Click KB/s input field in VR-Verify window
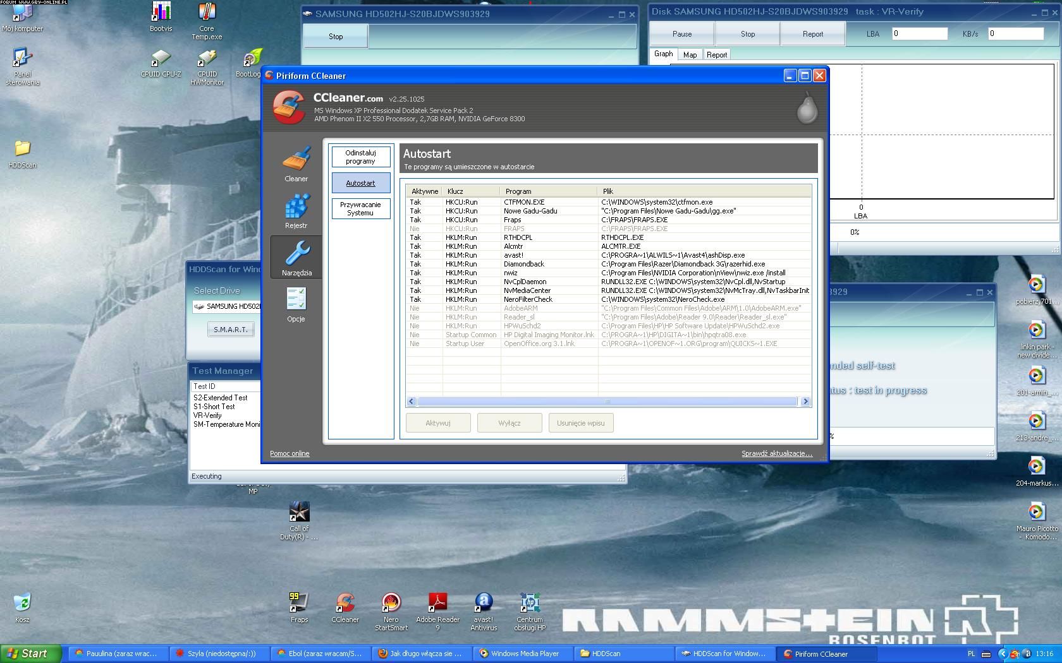 coord(1016,34)
